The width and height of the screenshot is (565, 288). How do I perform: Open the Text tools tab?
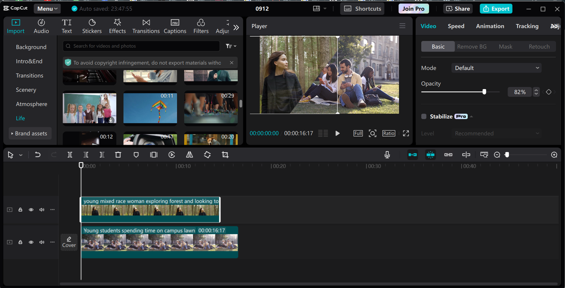tap(67, 26)
